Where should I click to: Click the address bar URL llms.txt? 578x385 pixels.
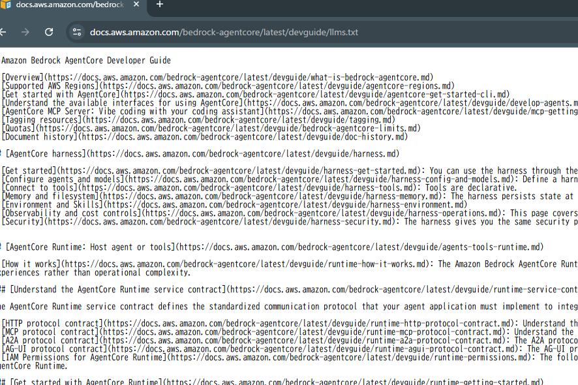224,32
